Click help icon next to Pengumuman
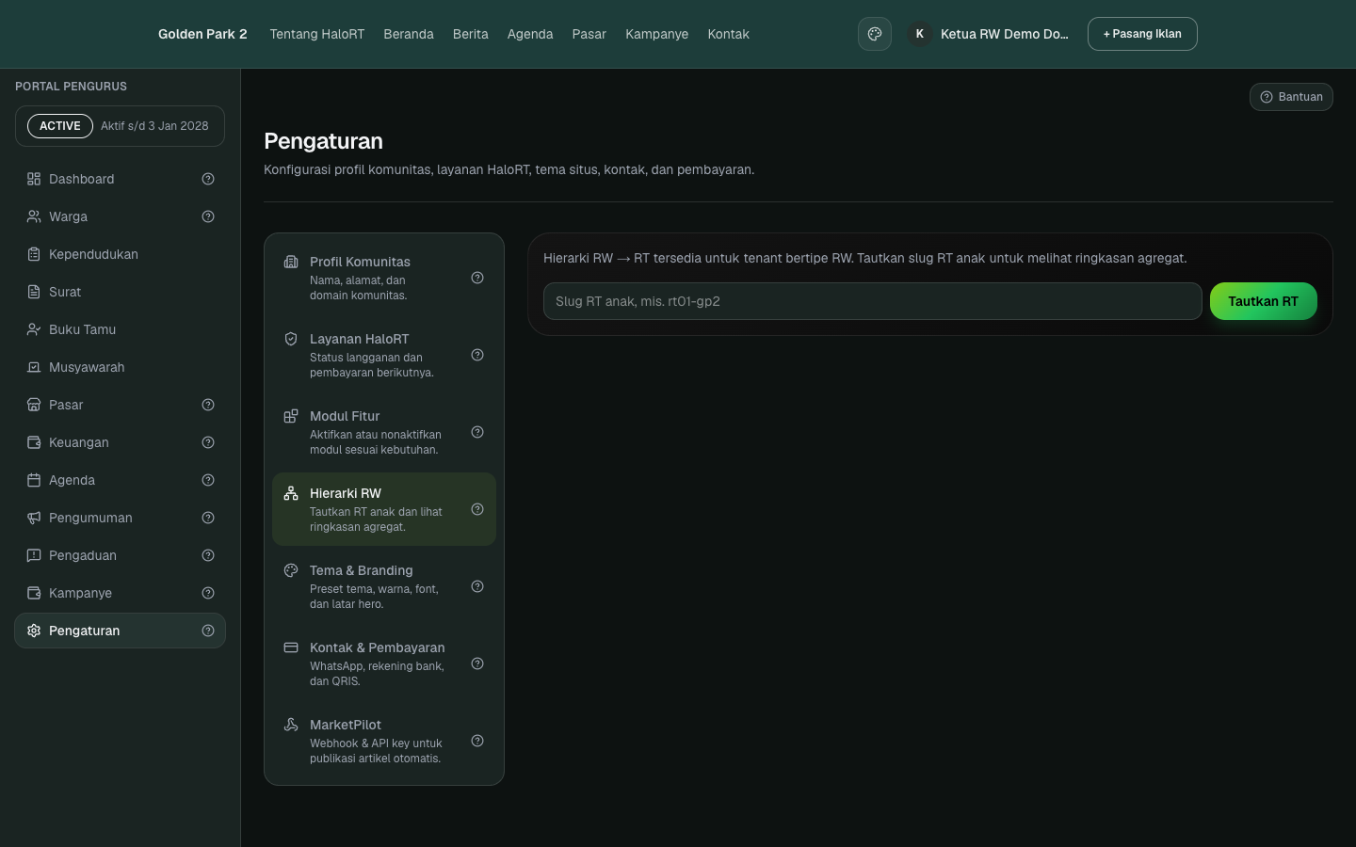Screen dimensions: 1356x847 click(x=208, y=518)
